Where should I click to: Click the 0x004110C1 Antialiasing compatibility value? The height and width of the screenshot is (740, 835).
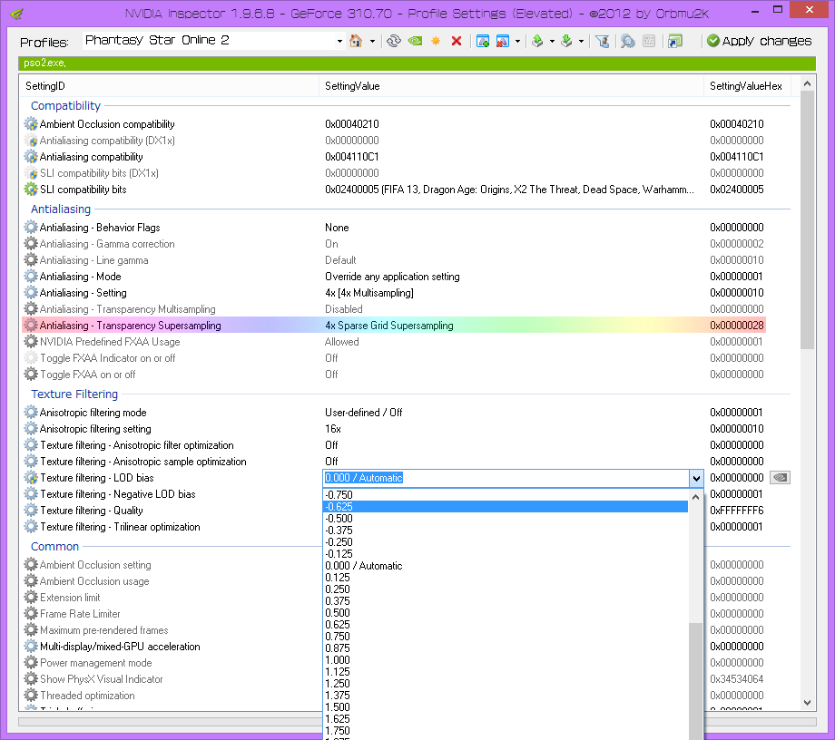pos(352,157)
